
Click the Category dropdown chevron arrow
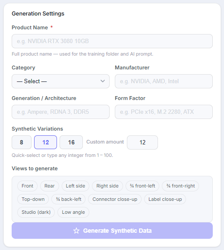(103, 81)
